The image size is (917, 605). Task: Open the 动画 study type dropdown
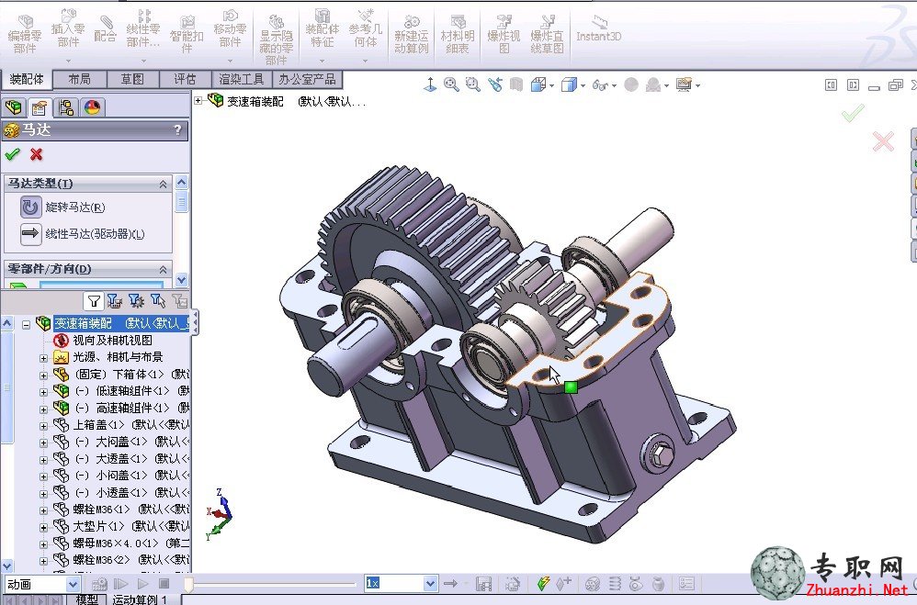(x=74, y=584)
